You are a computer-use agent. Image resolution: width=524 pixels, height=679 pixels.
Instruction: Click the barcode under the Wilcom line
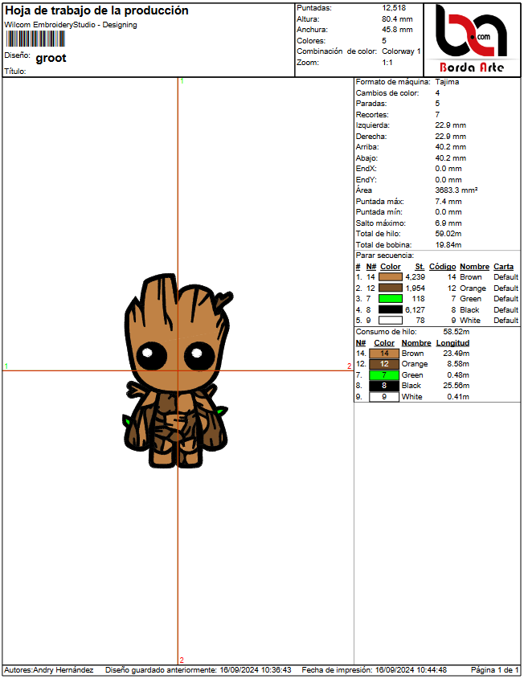(x=35, y=39)
